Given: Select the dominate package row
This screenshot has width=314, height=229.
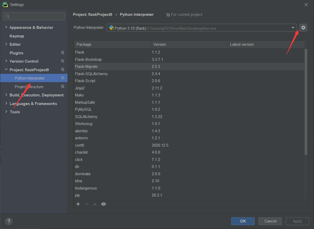Looking at the screenshot, I should click(189, 174).
